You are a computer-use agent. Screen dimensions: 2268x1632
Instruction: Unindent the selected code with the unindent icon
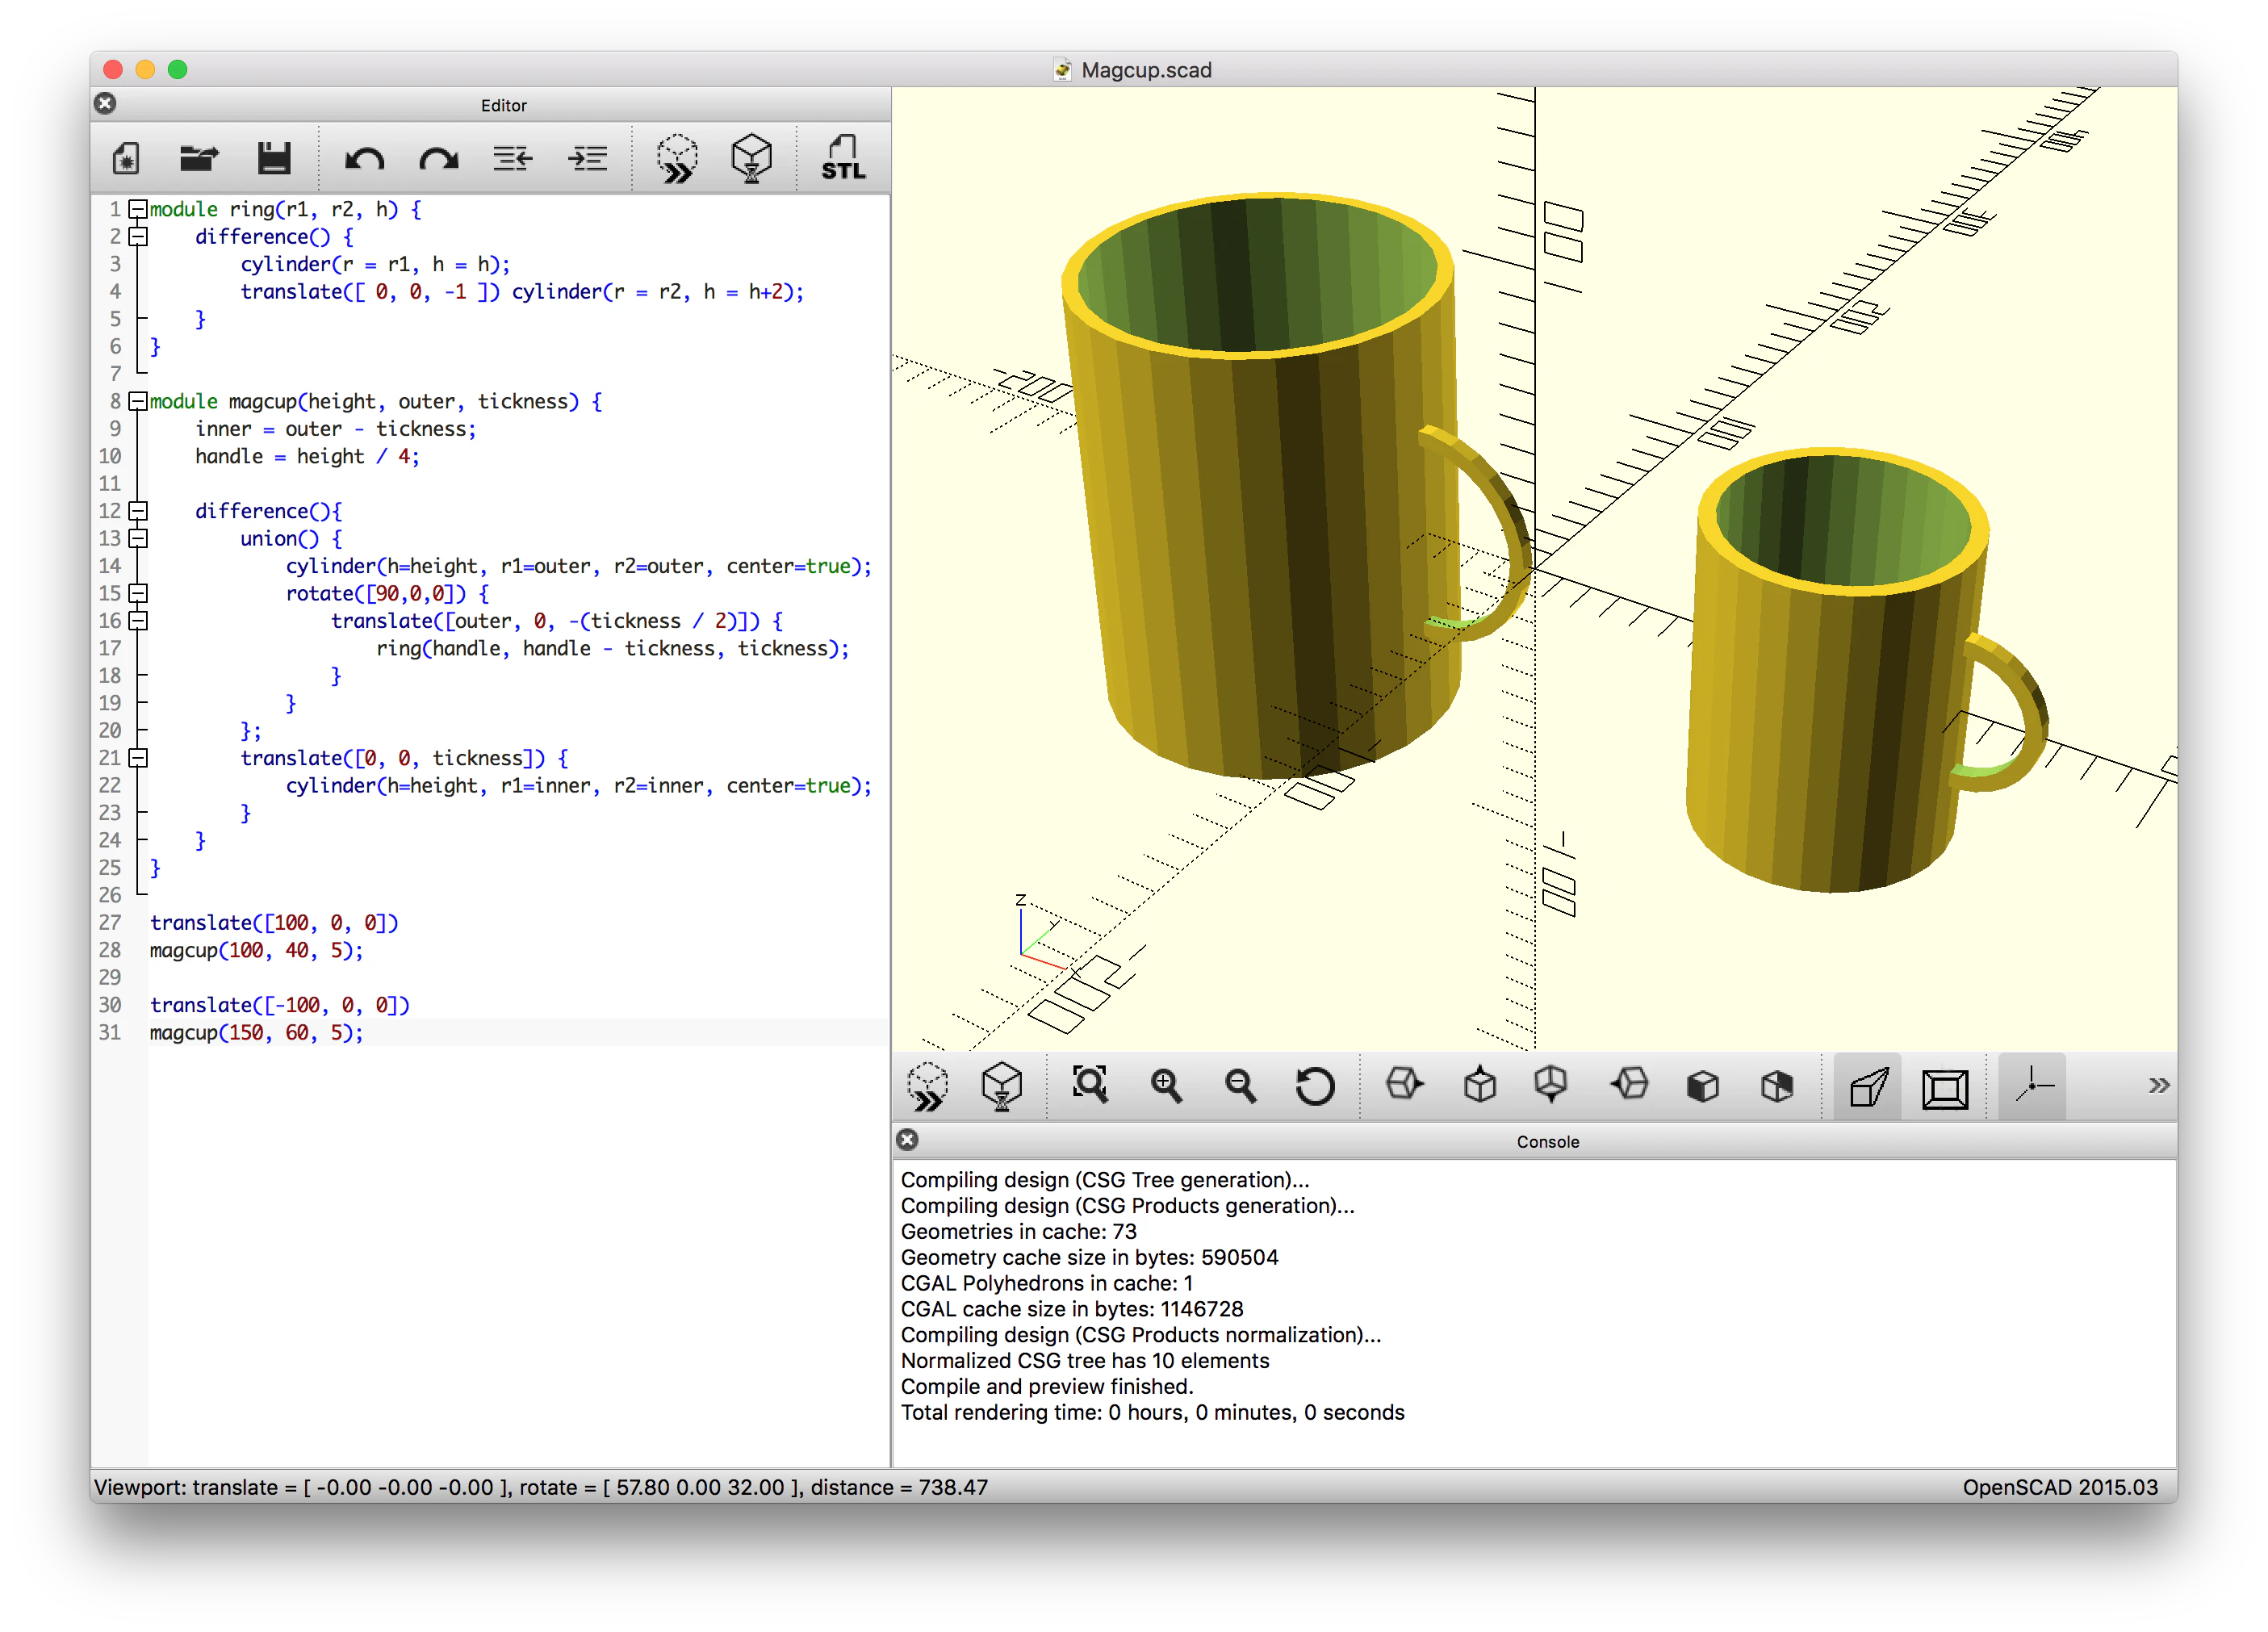[513, 158]
